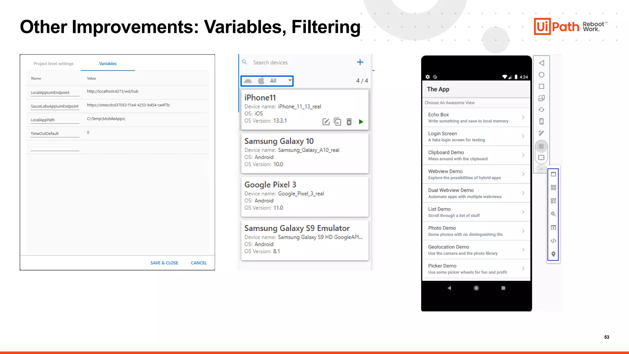Expand Geolocation Demo chevron

tap(523, 250)
